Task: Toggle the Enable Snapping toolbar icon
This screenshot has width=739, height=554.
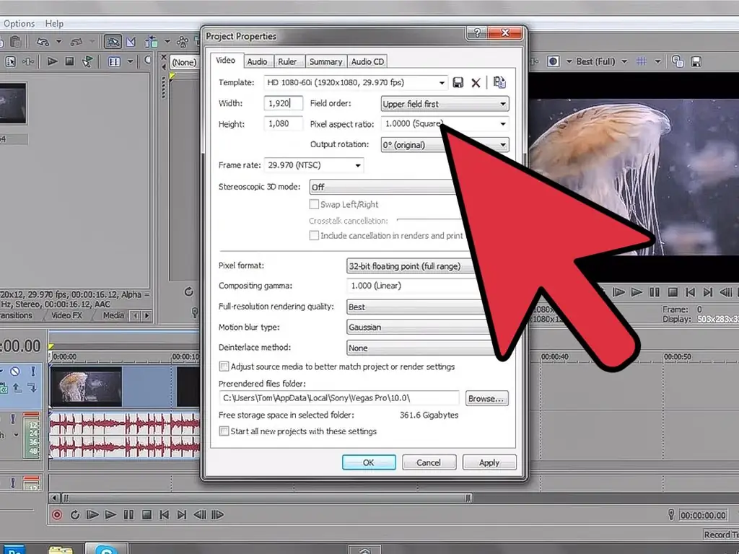Action: pos(113,42)
